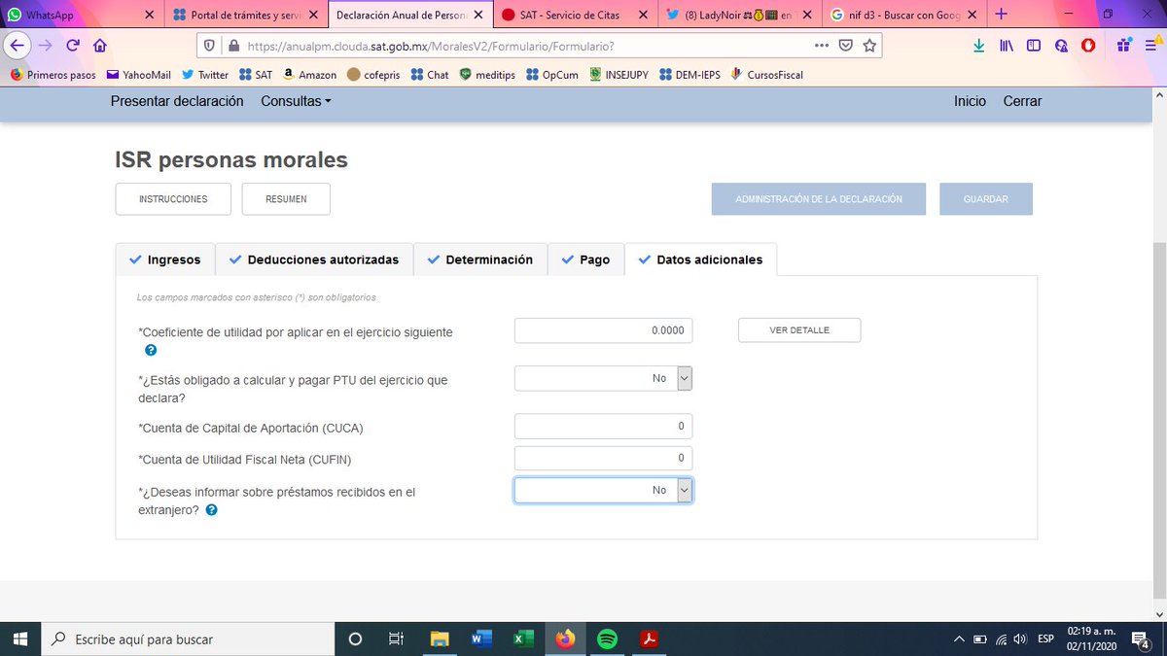Click Presentar declaración link
This screenshot has width=1167, height=656.
pyautogui.click(x=177, y=101)
